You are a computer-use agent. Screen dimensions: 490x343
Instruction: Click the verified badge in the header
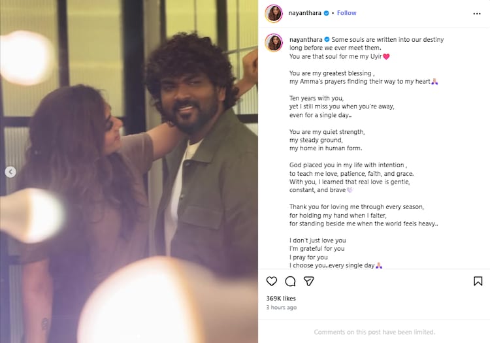326,13
